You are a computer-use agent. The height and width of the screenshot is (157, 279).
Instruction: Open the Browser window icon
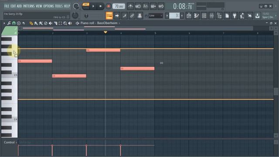[219, 16]
